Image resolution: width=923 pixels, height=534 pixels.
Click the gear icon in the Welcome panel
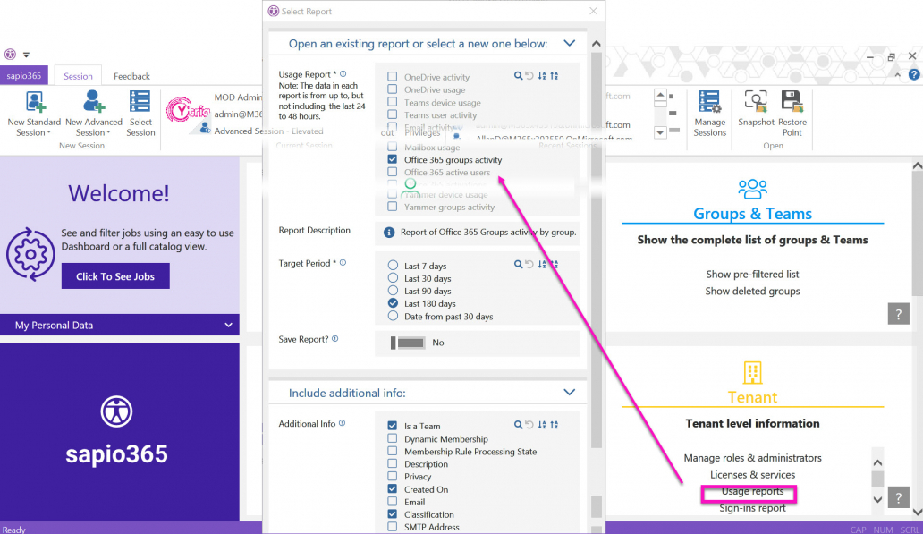pyautogui.click(x=30, y=254)
